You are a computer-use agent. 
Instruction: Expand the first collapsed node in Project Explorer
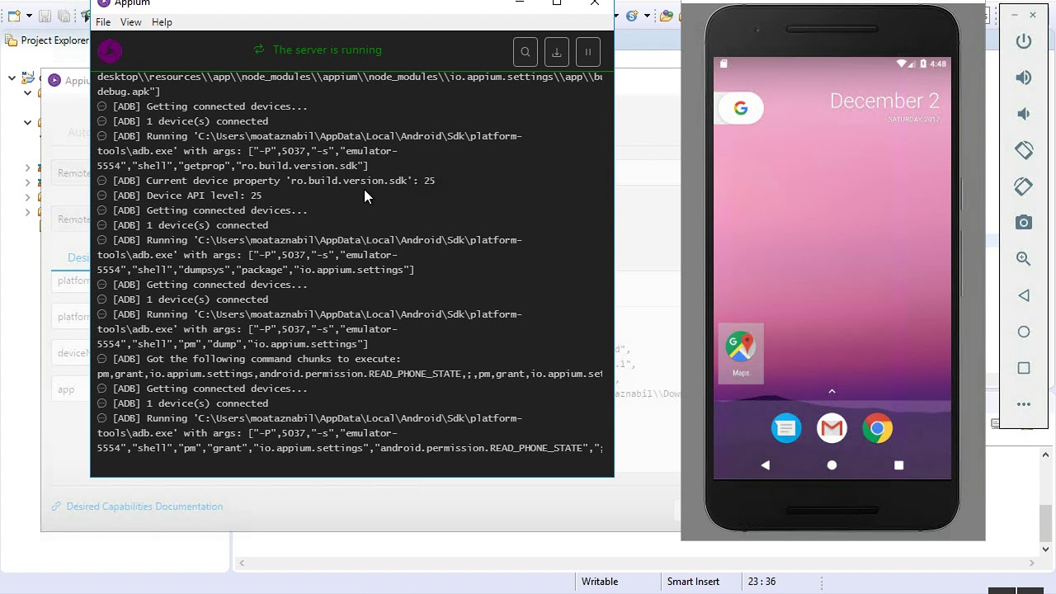pyautogui.click(x=27, y=167)
